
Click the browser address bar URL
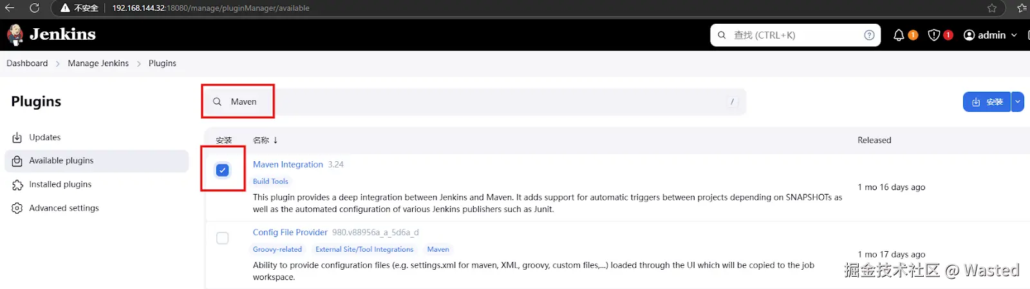coord(211,8)
